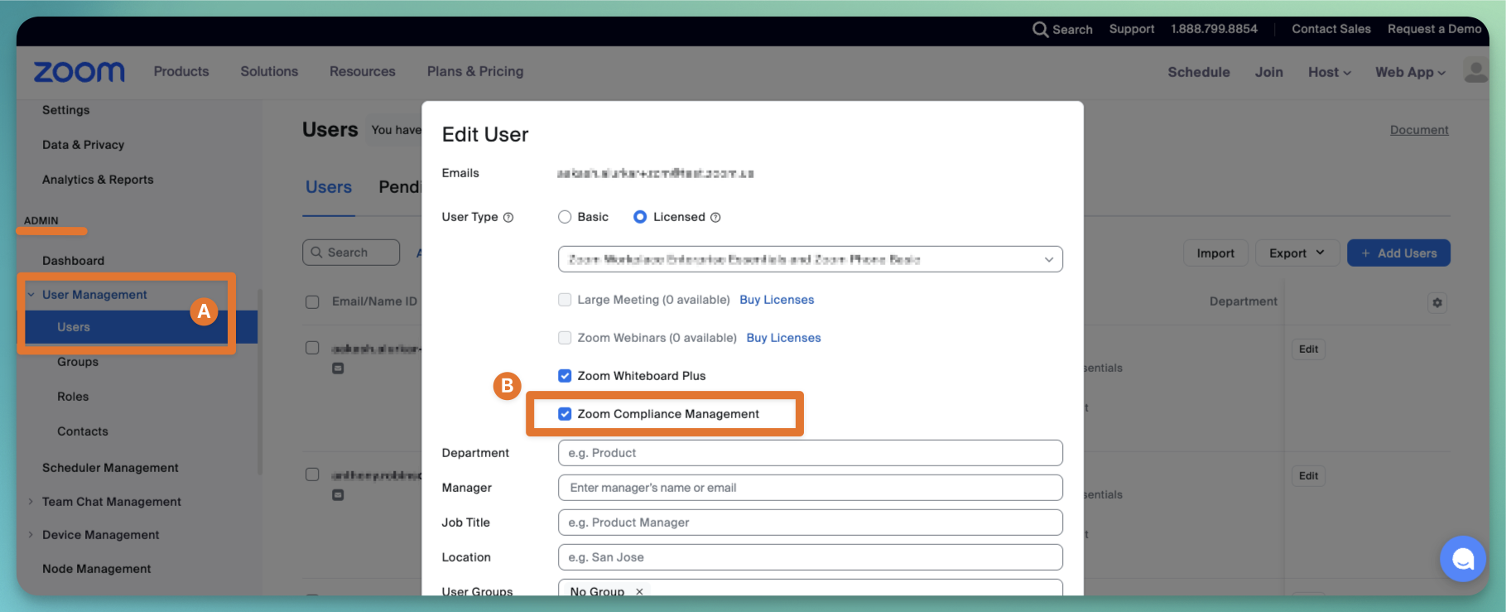Click the Department input field
This screenshot has width=1506, height=612.
tap(811, 453)
